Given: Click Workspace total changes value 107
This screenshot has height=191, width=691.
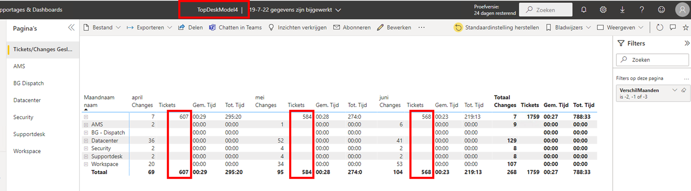Looking at the screenshot, I should pyautogui.click(x=512, y=164).
